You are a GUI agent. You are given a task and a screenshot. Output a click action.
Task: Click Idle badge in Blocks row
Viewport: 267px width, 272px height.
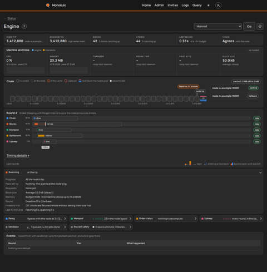point(257,124)
